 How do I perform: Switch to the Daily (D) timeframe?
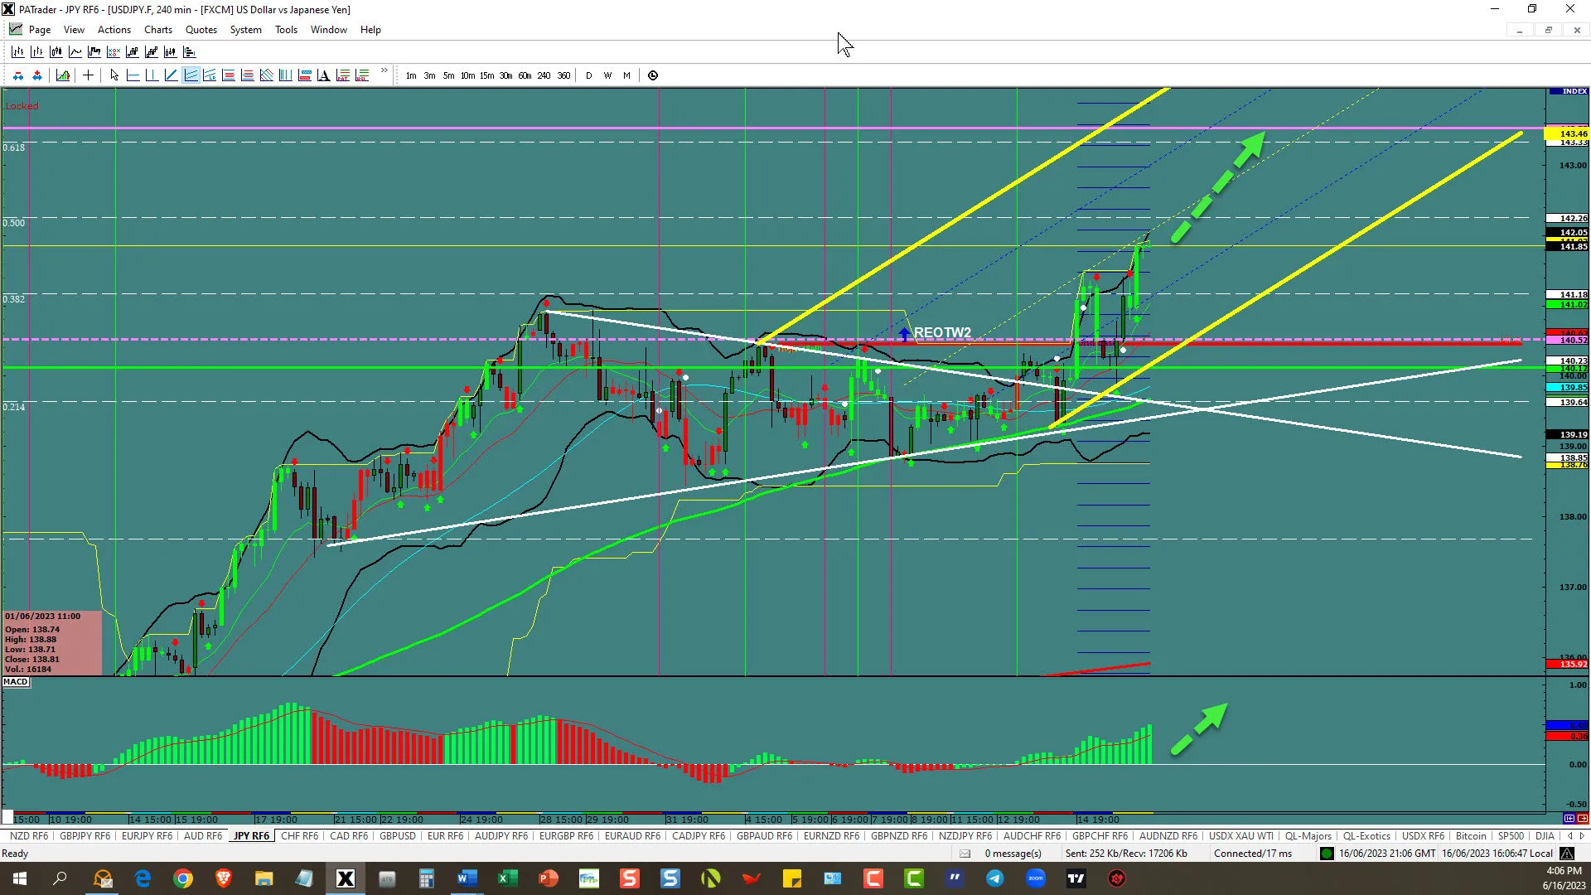588,75
